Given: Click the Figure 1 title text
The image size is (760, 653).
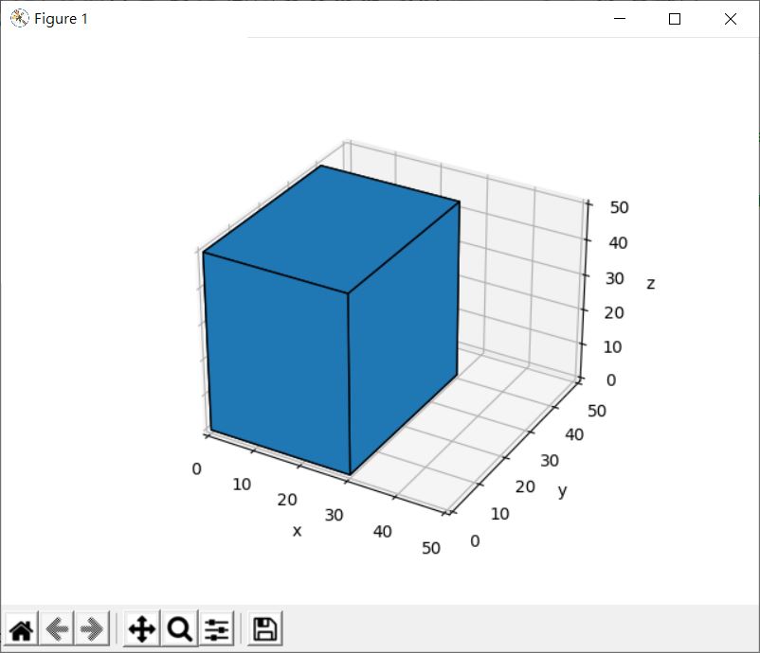Looking at the screenshot, I should (61, 19).
